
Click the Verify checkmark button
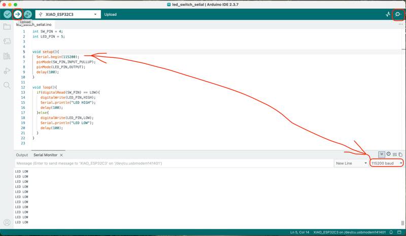tap(8, 14)
